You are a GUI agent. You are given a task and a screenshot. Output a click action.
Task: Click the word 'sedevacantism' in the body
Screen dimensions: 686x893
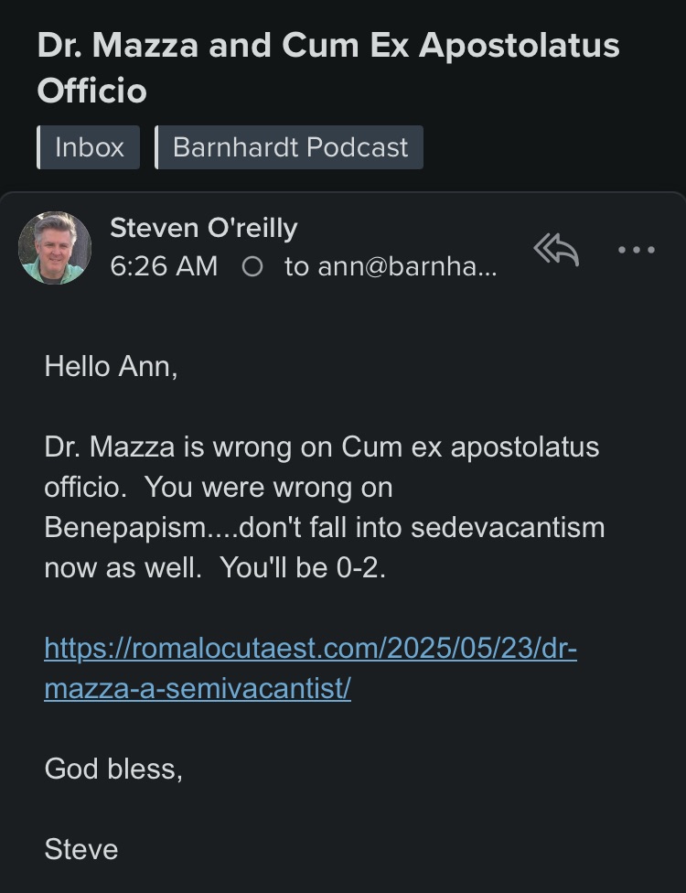(508, 527)
